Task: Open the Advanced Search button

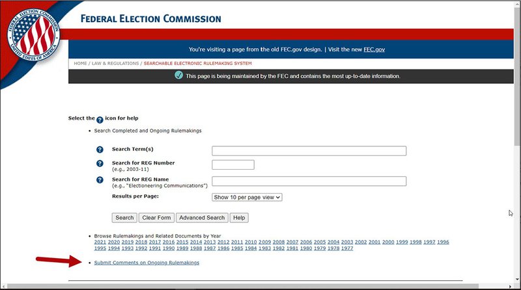Action: (x=202, y=218)
